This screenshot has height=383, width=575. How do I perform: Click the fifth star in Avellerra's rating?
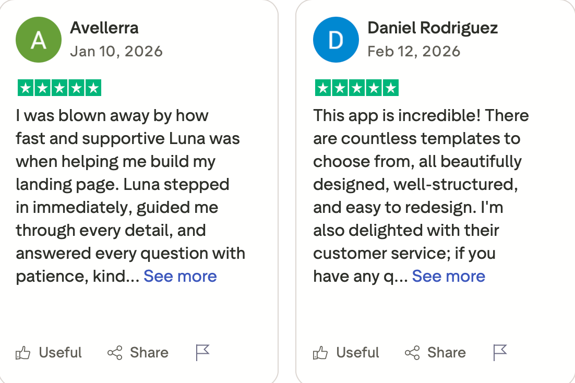(x=93, y=88)
